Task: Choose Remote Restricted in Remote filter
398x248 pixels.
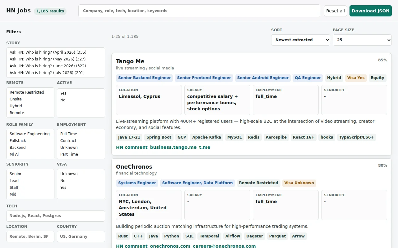Action: coord(30,92)
